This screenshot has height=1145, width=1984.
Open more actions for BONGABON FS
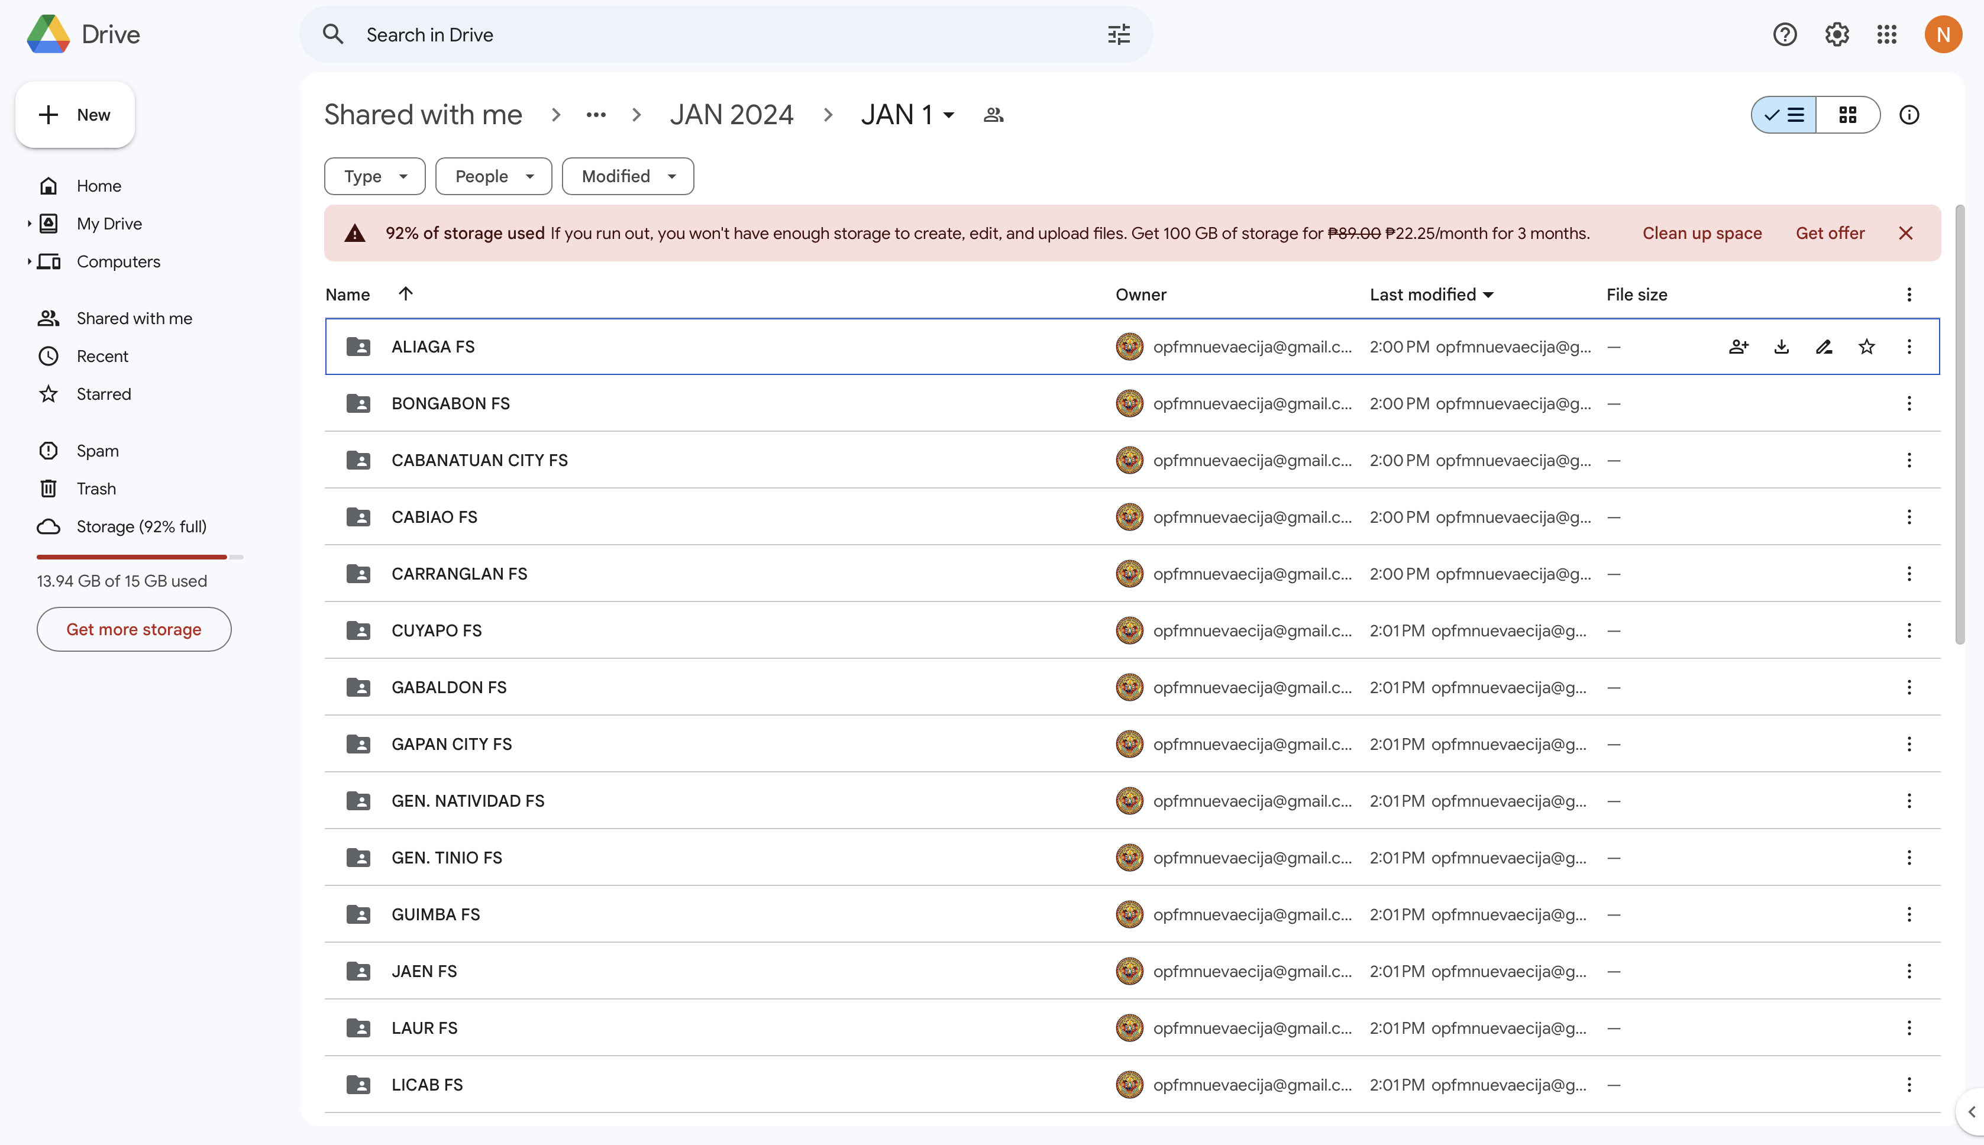[x=1908, y=403]
